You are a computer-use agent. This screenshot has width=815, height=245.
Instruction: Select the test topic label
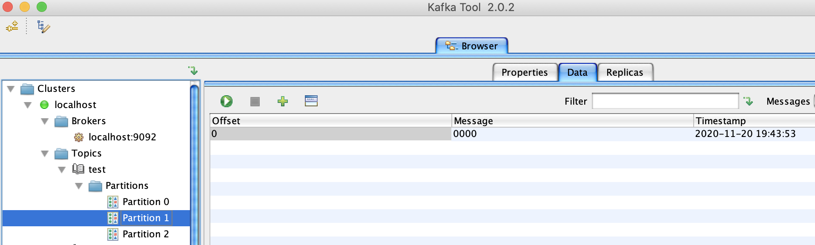click(x=97, y=169)
